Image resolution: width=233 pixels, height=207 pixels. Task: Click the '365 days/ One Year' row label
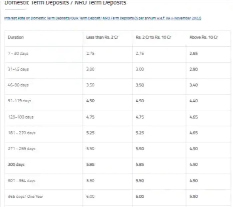click(x=25, y=196)
